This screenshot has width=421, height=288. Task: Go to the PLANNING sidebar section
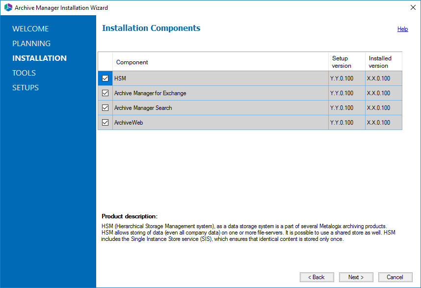31,44
